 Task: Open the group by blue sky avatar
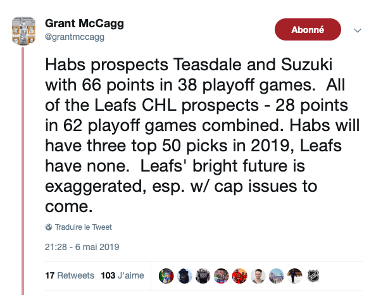click(276, 276)
